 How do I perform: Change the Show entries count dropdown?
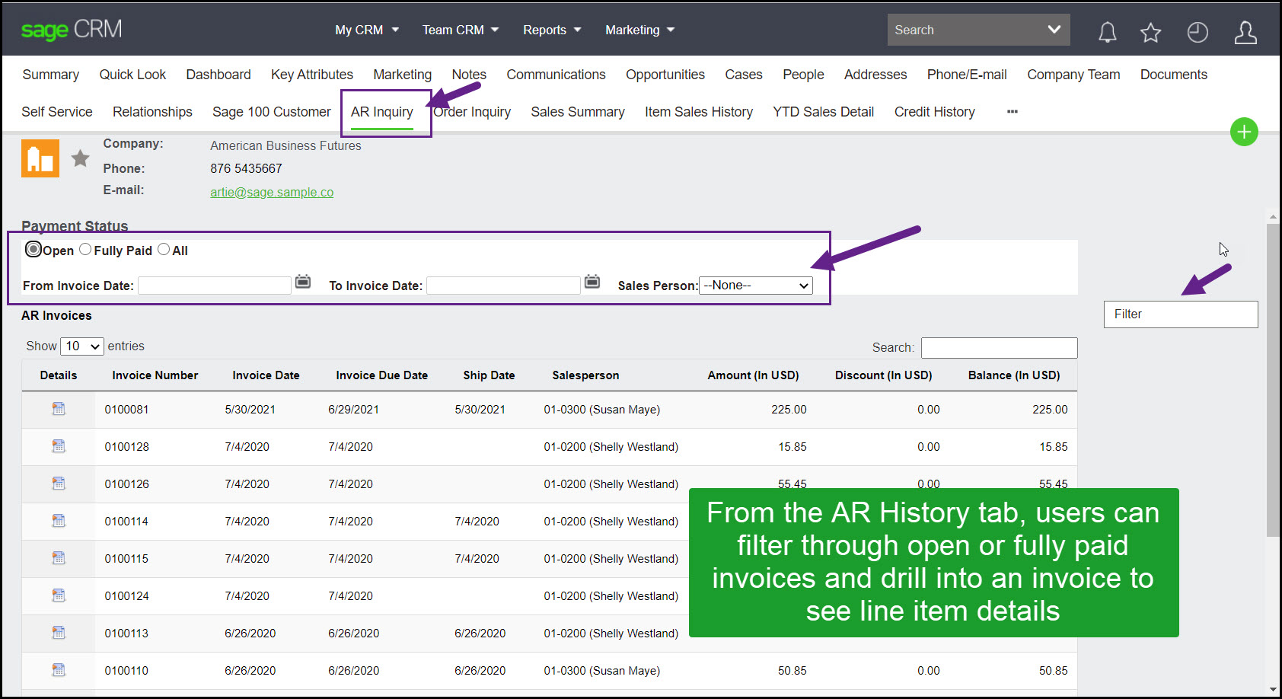[82, 346]
